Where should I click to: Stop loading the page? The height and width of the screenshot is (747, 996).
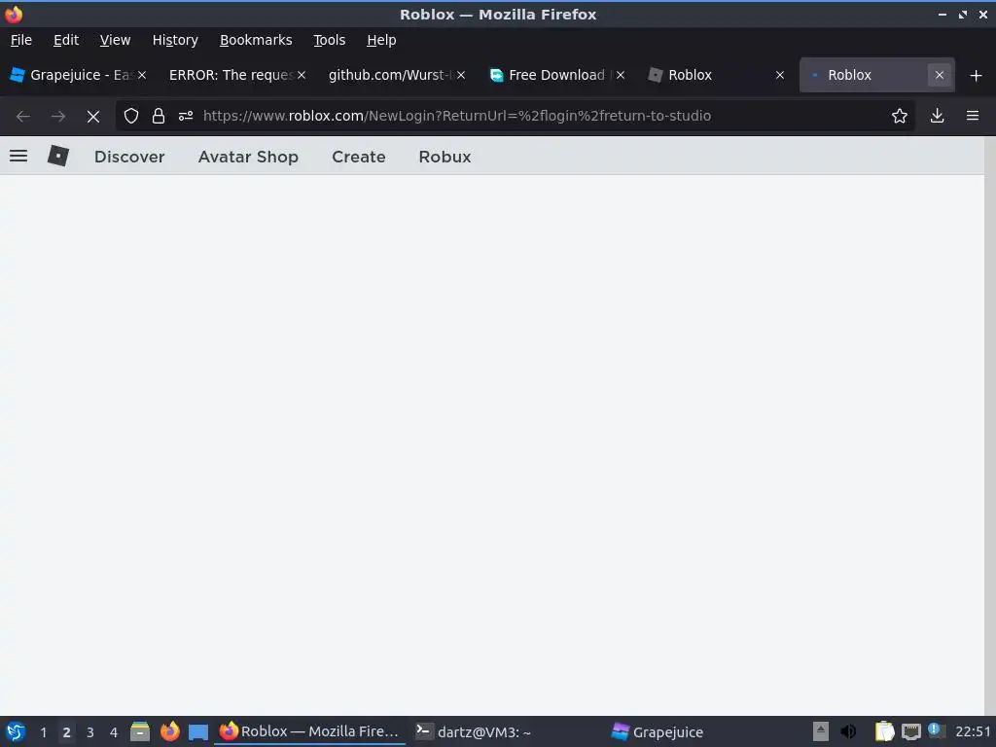(x=92, y=117)
